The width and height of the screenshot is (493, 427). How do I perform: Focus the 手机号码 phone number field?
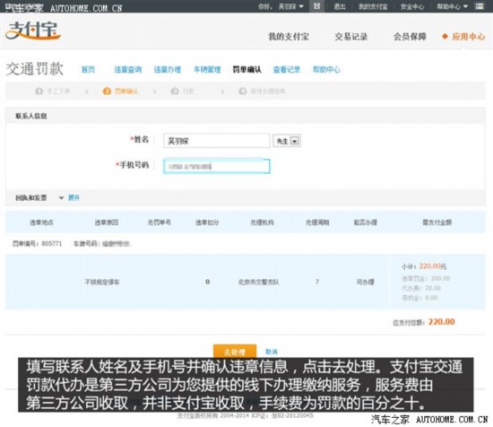click(x=216, y=166)
